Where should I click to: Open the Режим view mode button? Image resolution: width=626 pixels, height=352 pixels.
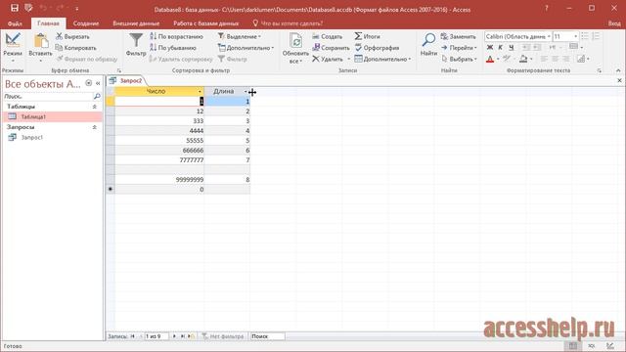tap(13, 47)
